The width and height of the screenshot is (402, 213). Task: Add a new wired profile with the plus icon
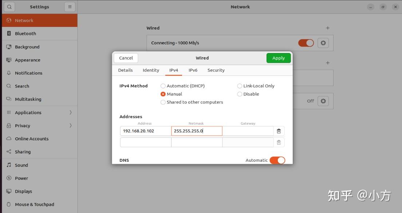click(327, 28)
